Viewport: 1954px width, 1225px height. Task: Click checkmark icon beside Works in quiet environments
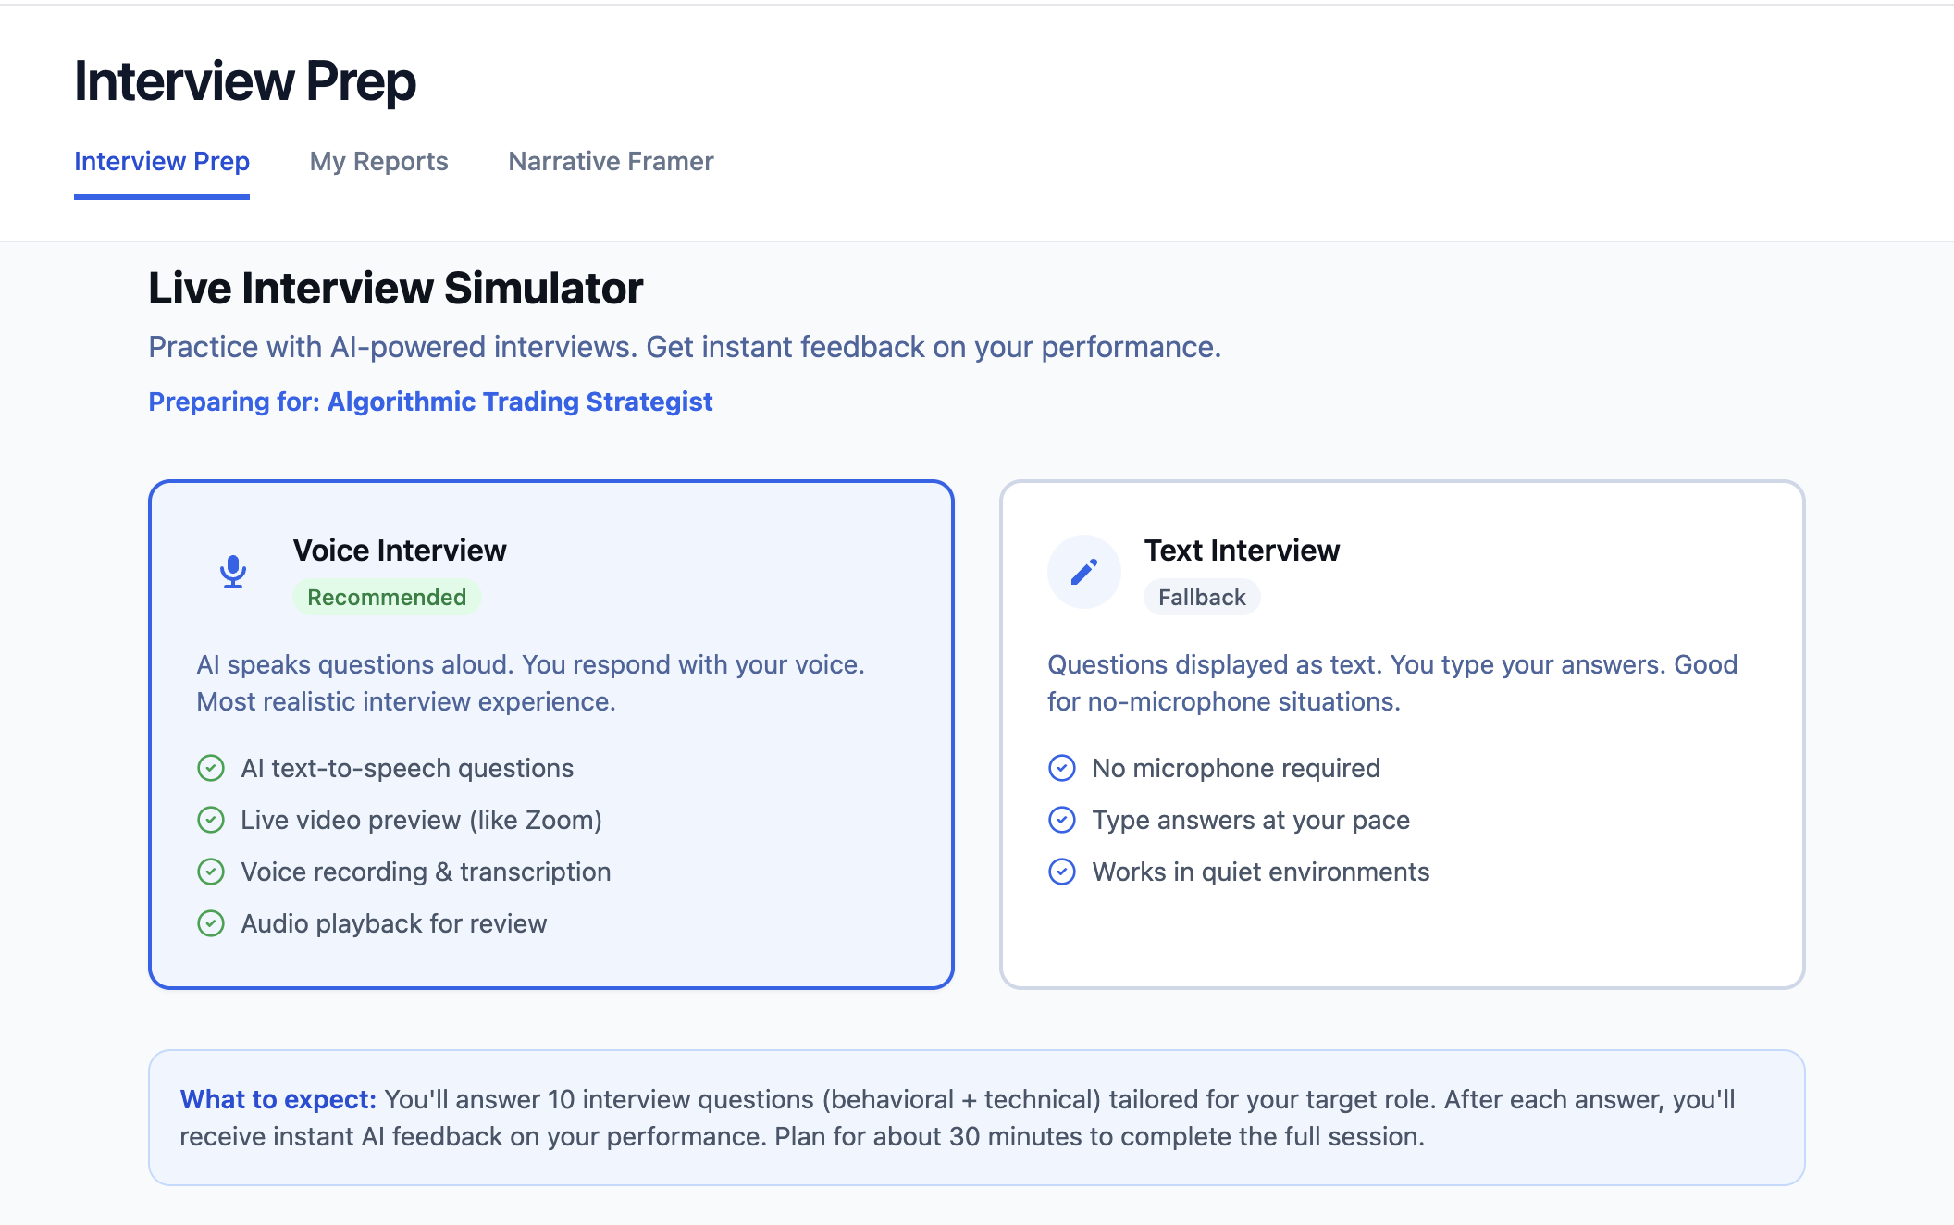(1062, 872)
